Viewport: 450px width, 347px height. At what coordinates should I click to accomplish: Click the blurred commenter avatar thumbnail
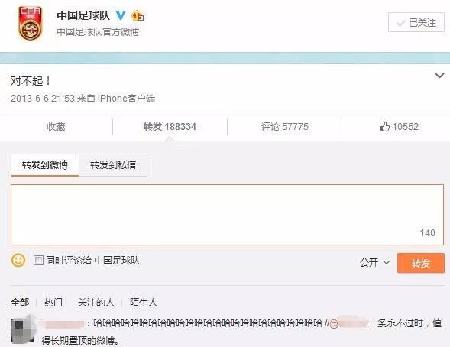[23, 330]
